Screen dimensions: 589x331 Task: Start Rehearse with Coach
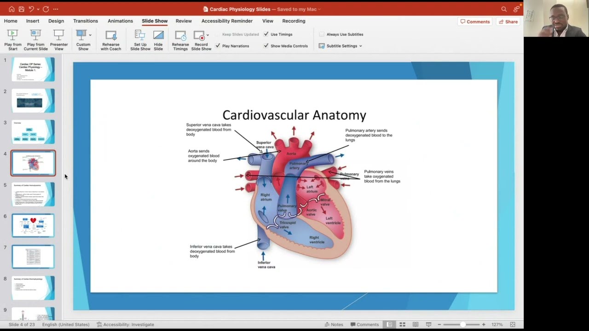(x=111, y=35)
